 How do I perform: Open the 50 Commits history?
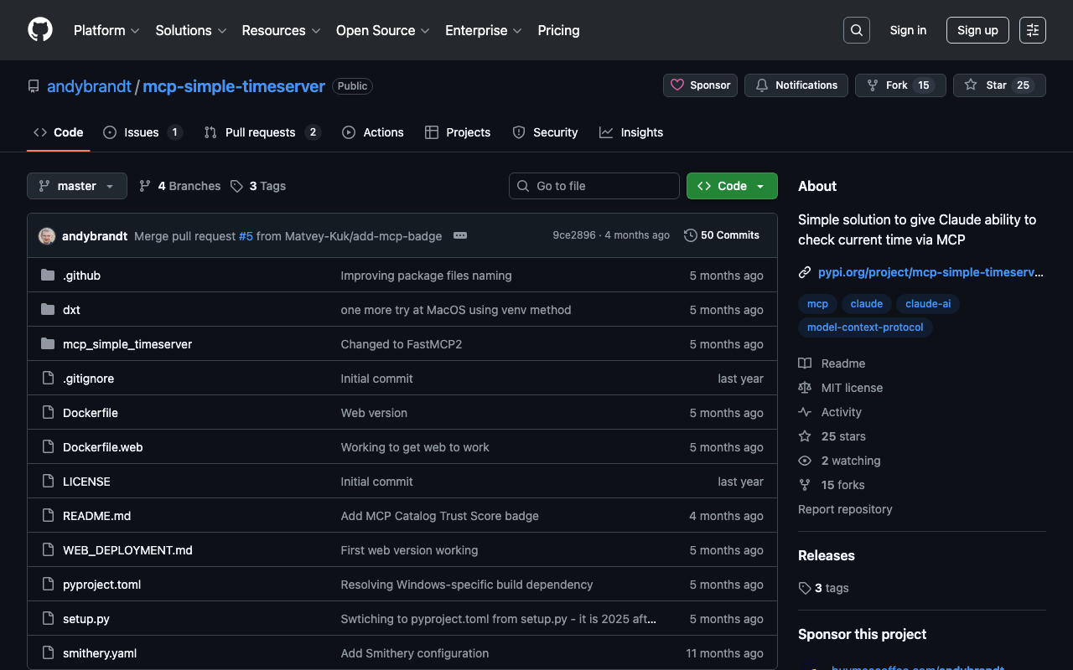[722, 235]
